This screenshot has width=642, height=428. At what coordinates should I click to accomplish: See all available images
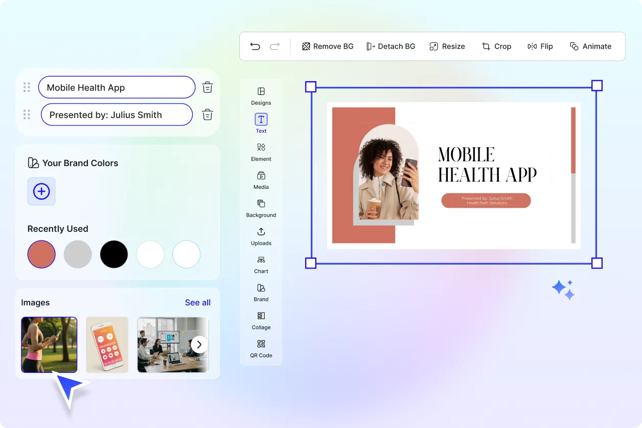[198, 302]
